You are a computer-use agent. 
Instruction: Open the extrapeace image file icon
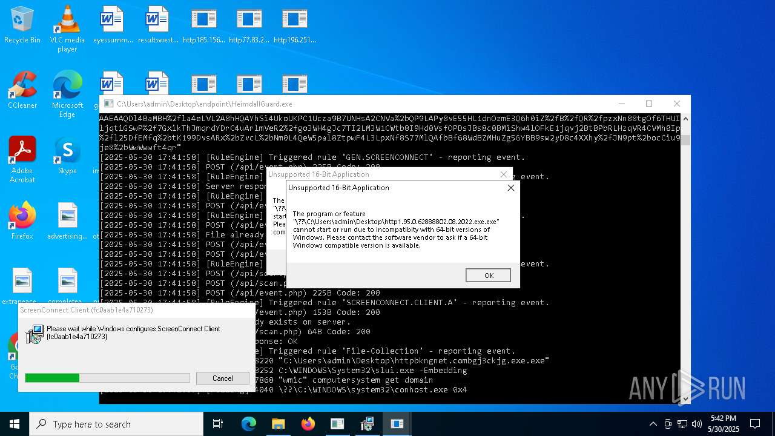coord(22,286)
